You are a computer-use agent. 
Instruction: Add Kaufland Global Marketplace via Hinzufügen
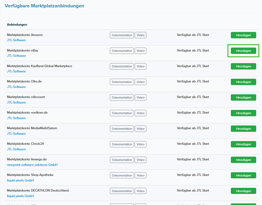(243, 66)
